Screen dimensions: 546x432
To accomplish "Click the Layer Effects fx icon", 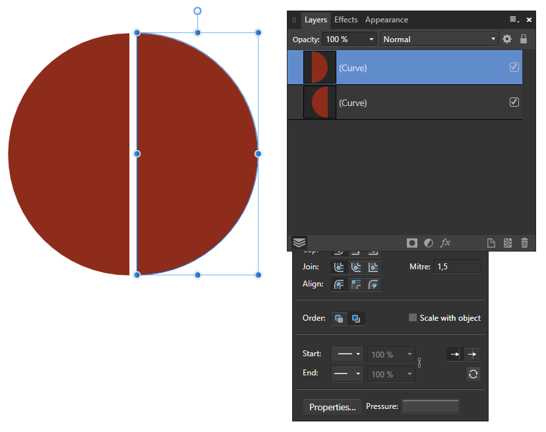I will (445, 243).
